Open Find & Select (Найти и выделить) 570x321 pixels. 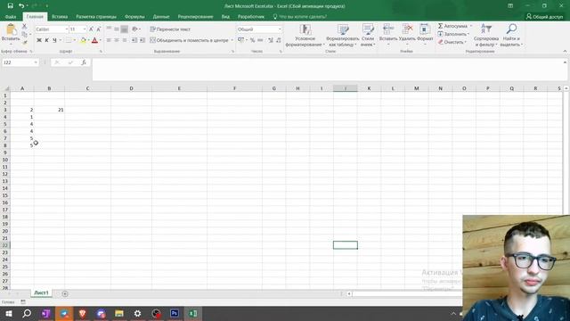[x=511, y=36]
